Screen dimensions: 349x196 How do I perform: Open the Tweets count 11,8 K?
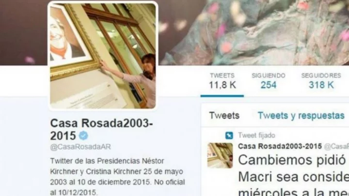pos(222,81)
